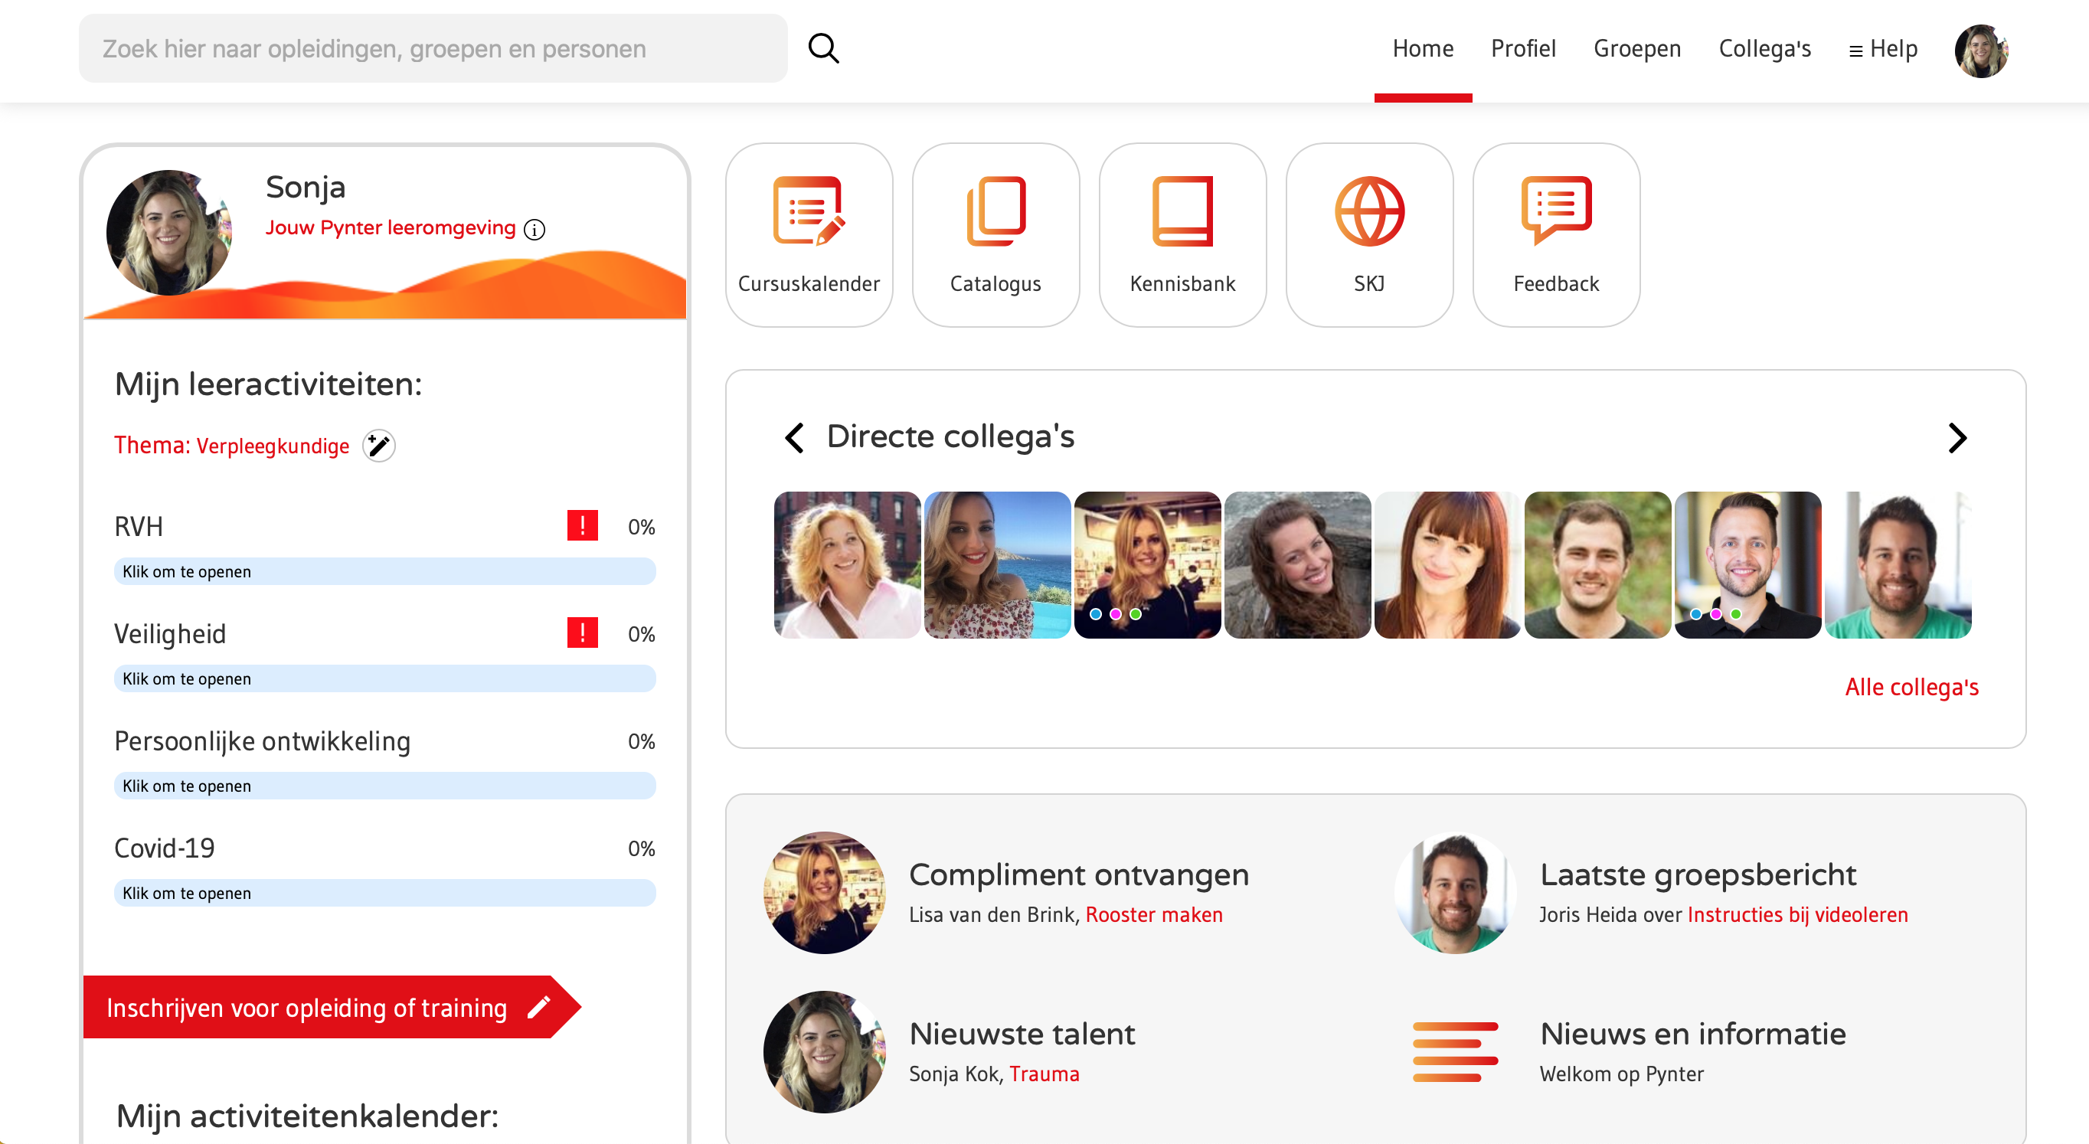The image size is (2089, 1144).
Task: Open the Veiligheid progress bar
Action: point(384,678)
